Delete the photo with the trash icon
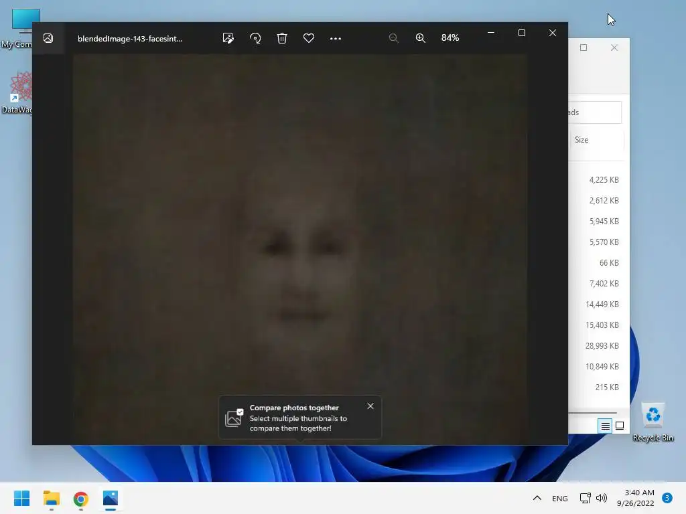 point(282,38)
